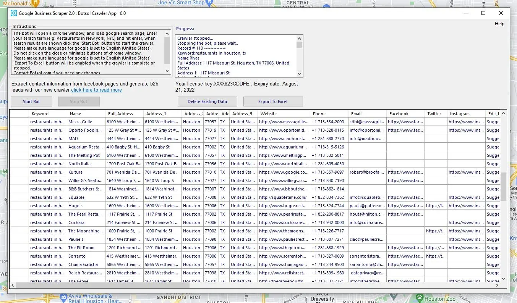Select the B&B Butchers name cell
This screenshot has width=517, height=303.
(86, 189)
